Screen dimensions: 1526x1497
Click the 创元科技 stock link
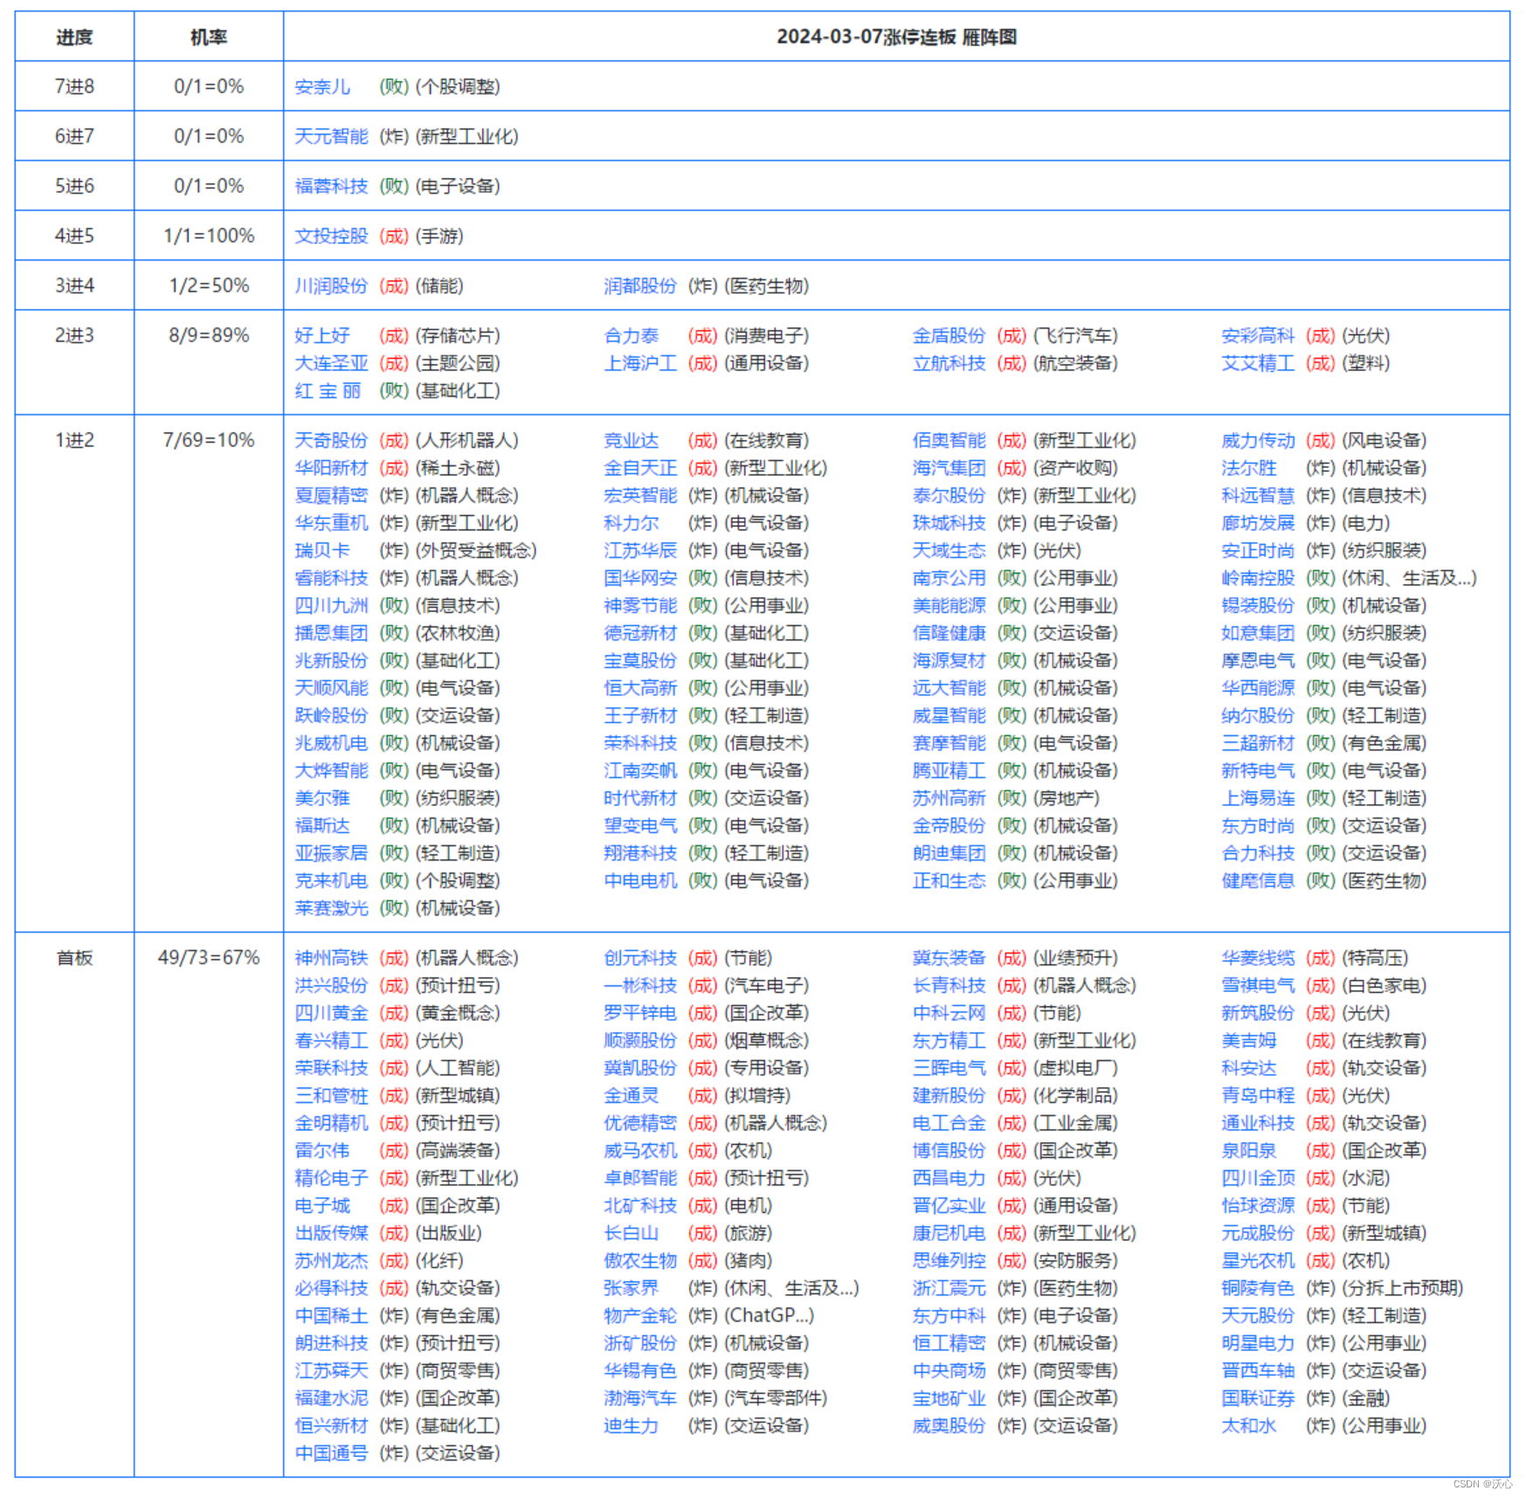(640, 958)
